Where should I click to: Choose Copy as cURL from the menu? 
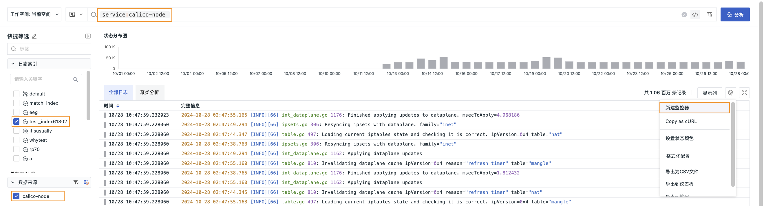pyautogui.click(x=681, y=121)
